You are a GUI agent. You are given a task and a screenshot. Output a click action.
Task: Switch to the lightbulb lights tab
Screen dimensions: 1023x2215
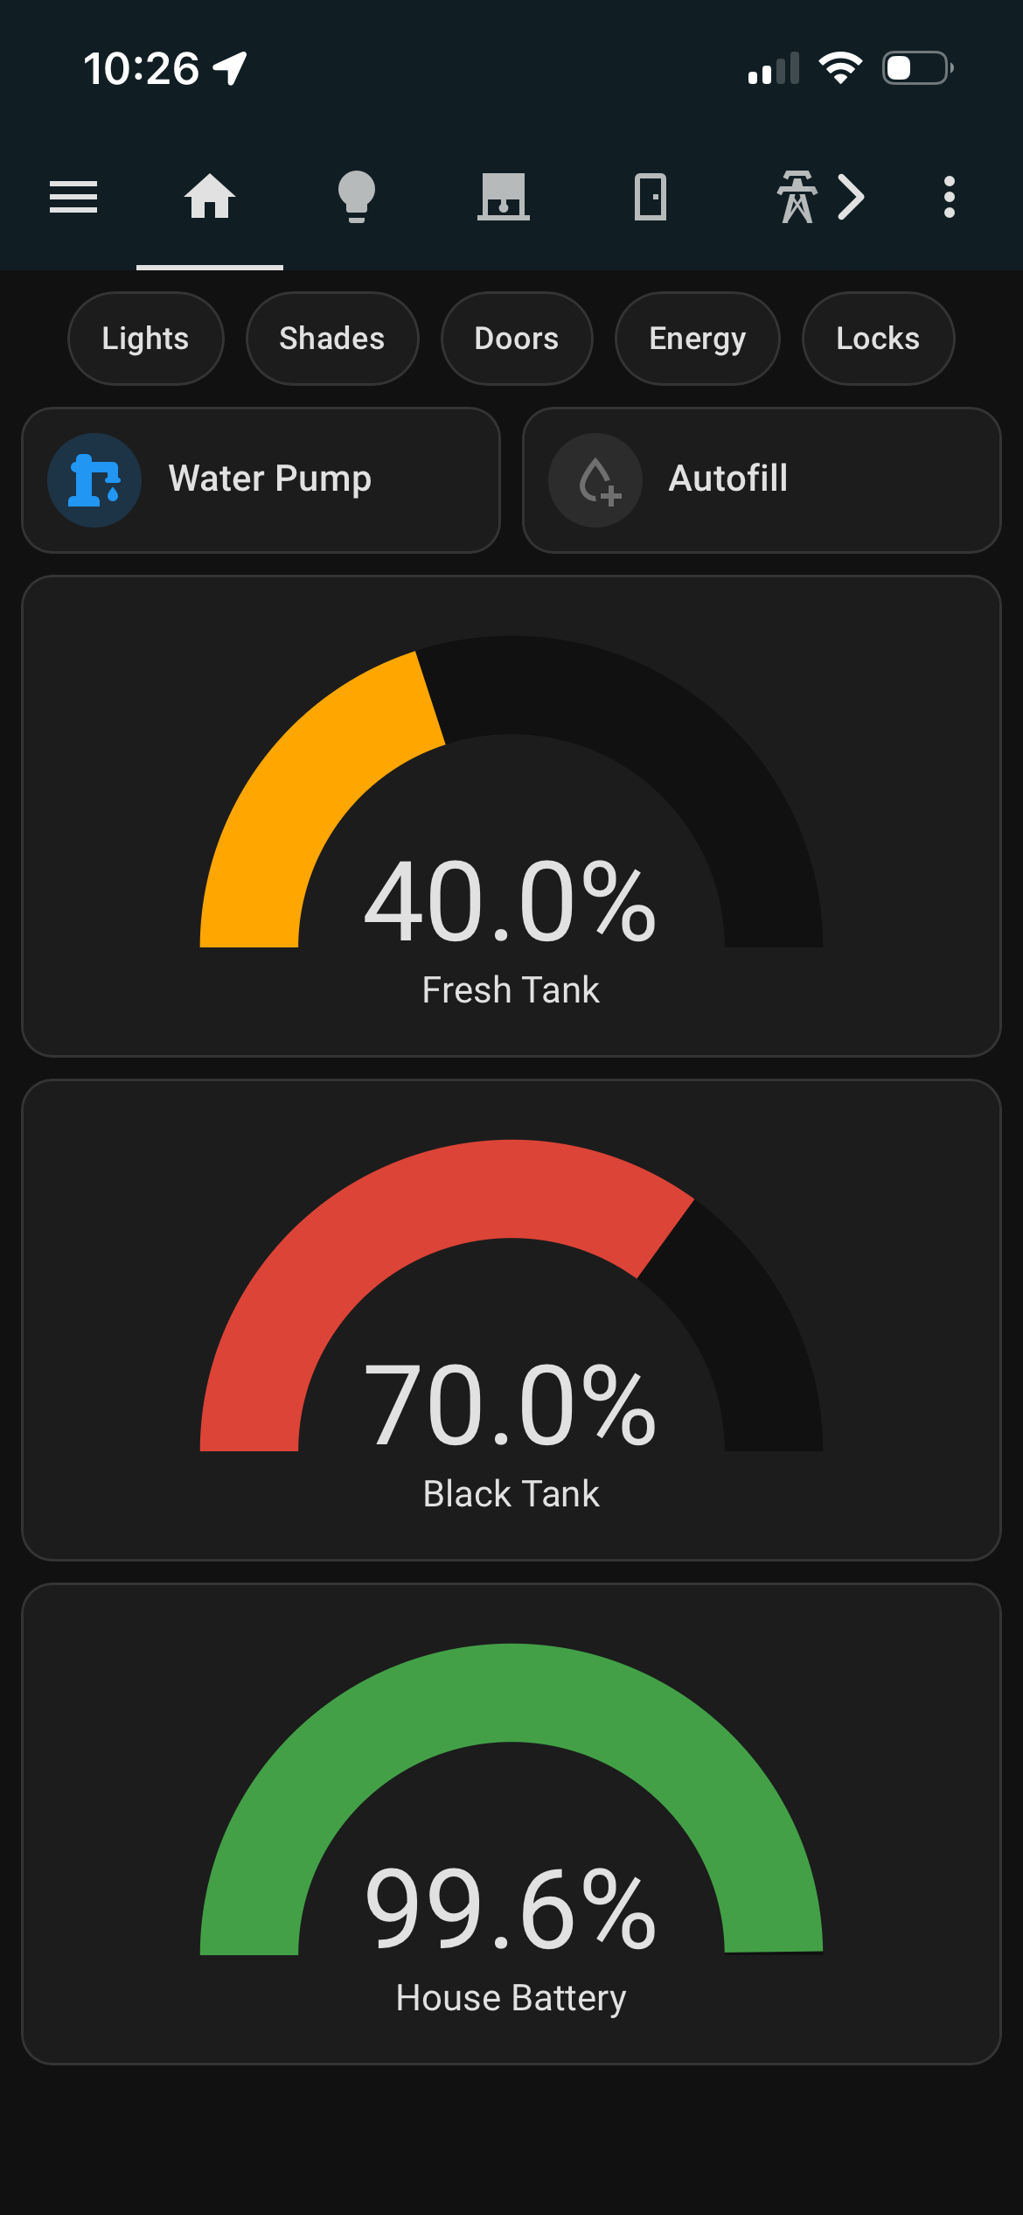click(x=357, y=197)
